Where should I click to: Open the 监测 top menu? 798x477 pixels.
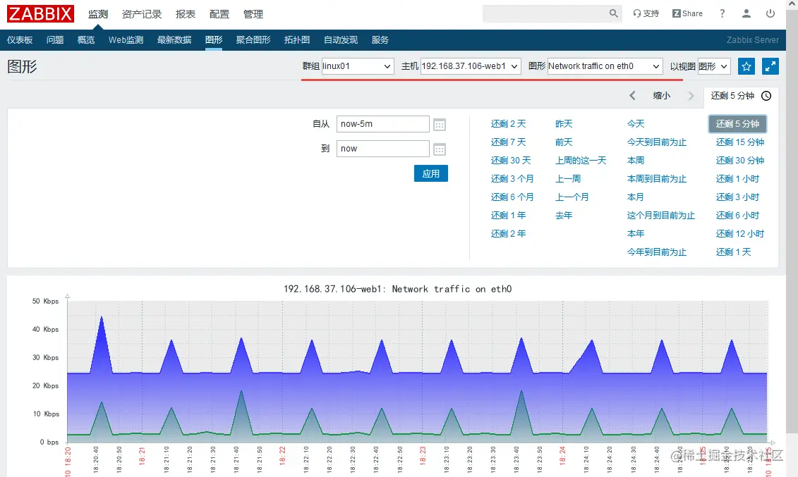coord(97,14)
